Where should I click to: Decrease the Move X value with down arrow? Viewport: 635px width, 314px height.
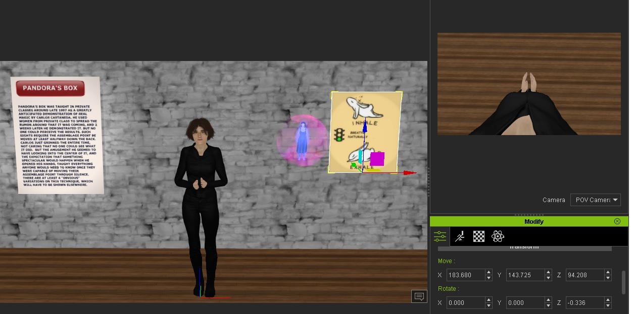[x=489, y=278]
